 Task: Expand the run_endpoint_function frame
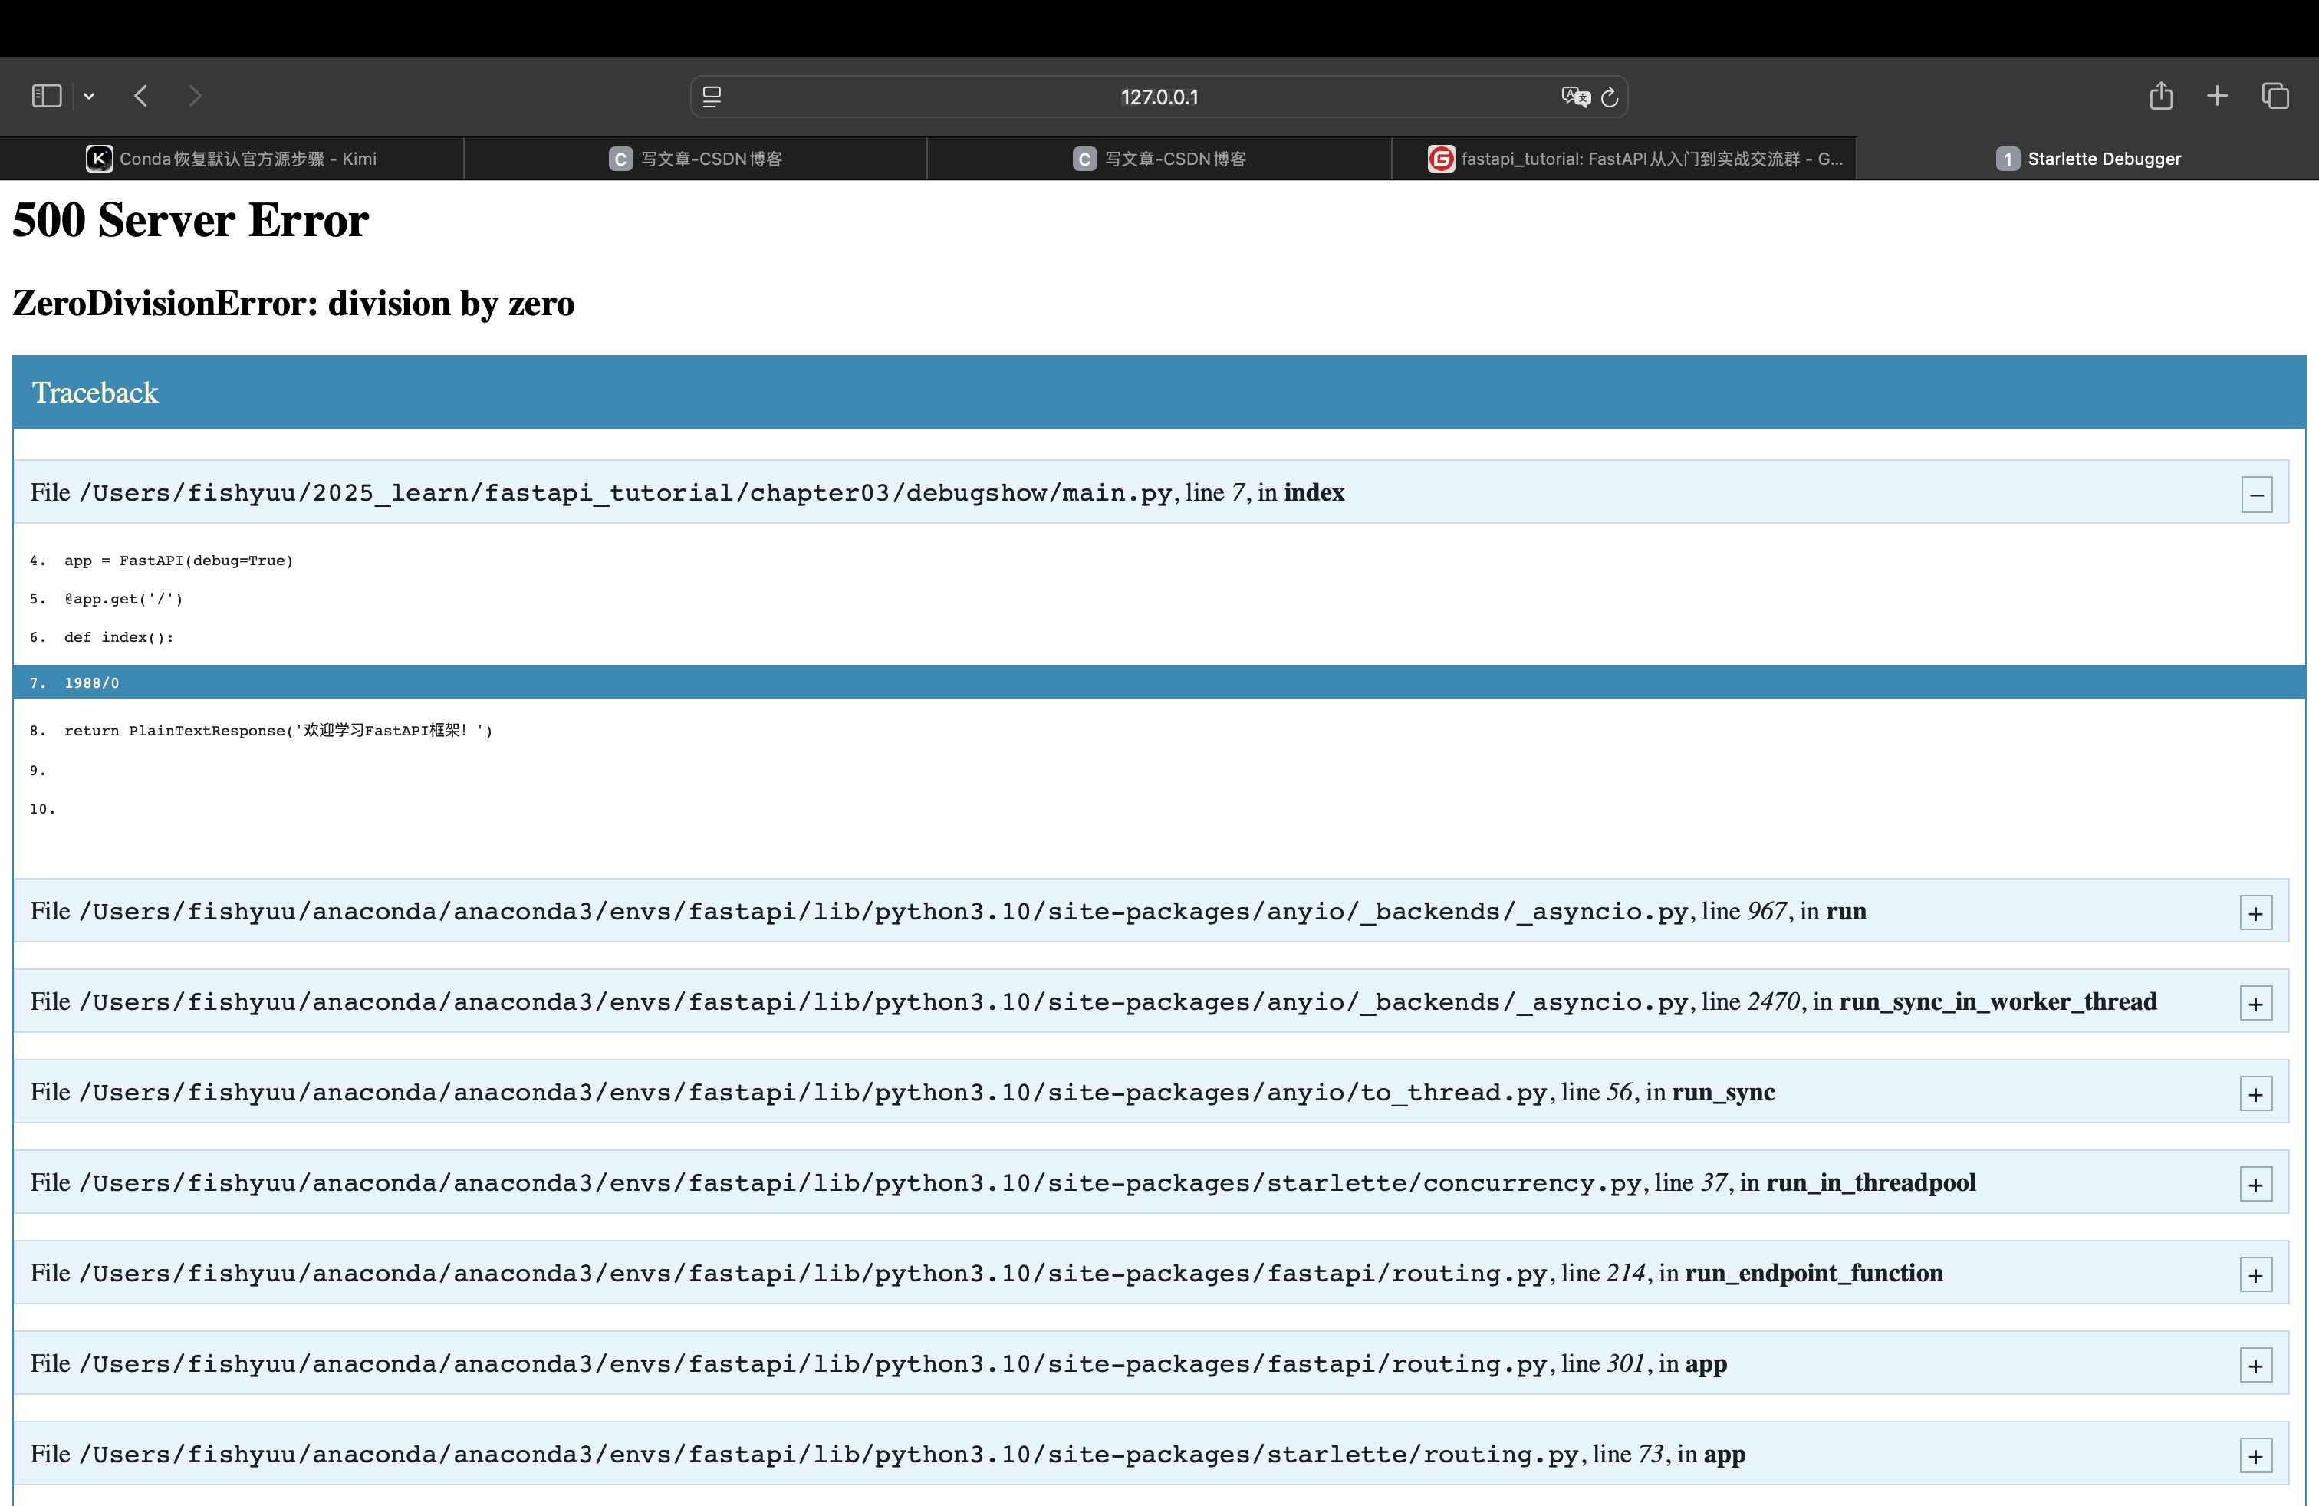point(2255,1276)
